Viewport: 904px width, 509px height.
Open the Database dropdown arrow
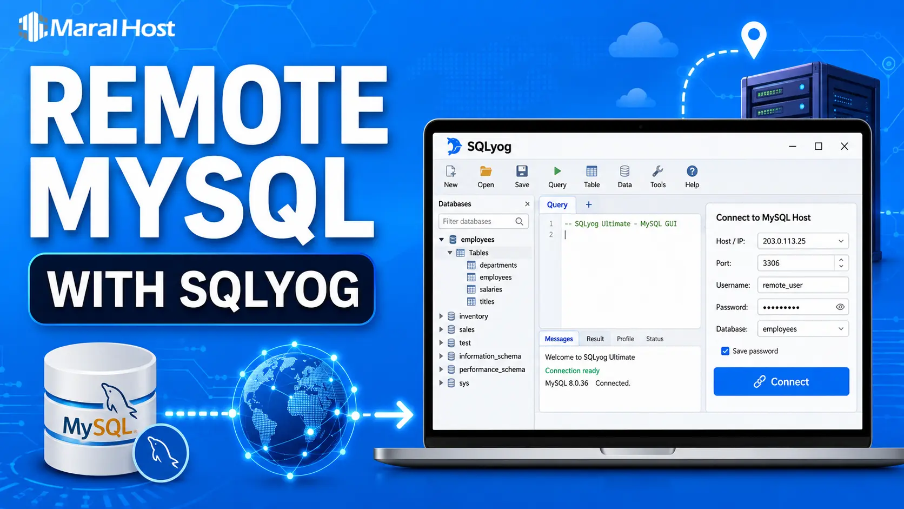[x=841, y=329]
